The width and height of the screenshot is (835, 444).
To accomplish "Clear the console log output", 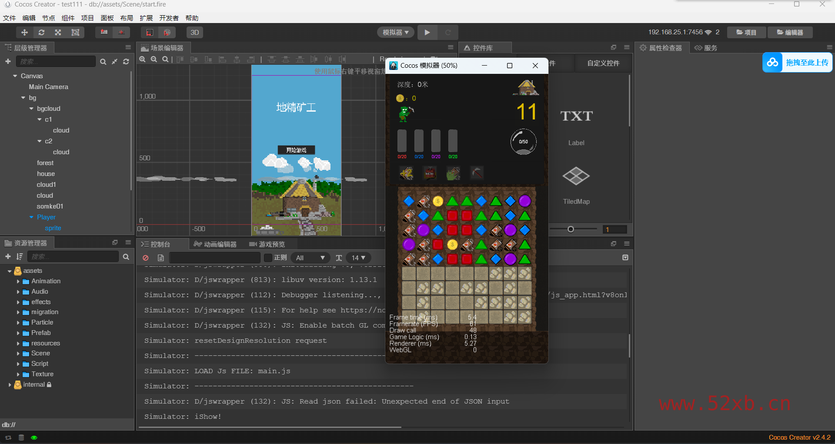I will tap(146, 258).
